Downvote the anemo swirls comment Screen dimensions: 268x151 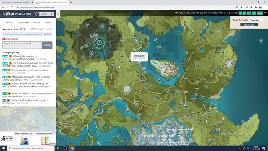click(10, 63)
